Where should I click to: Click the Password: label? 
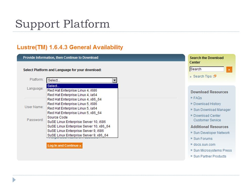(x=35, y=120)
